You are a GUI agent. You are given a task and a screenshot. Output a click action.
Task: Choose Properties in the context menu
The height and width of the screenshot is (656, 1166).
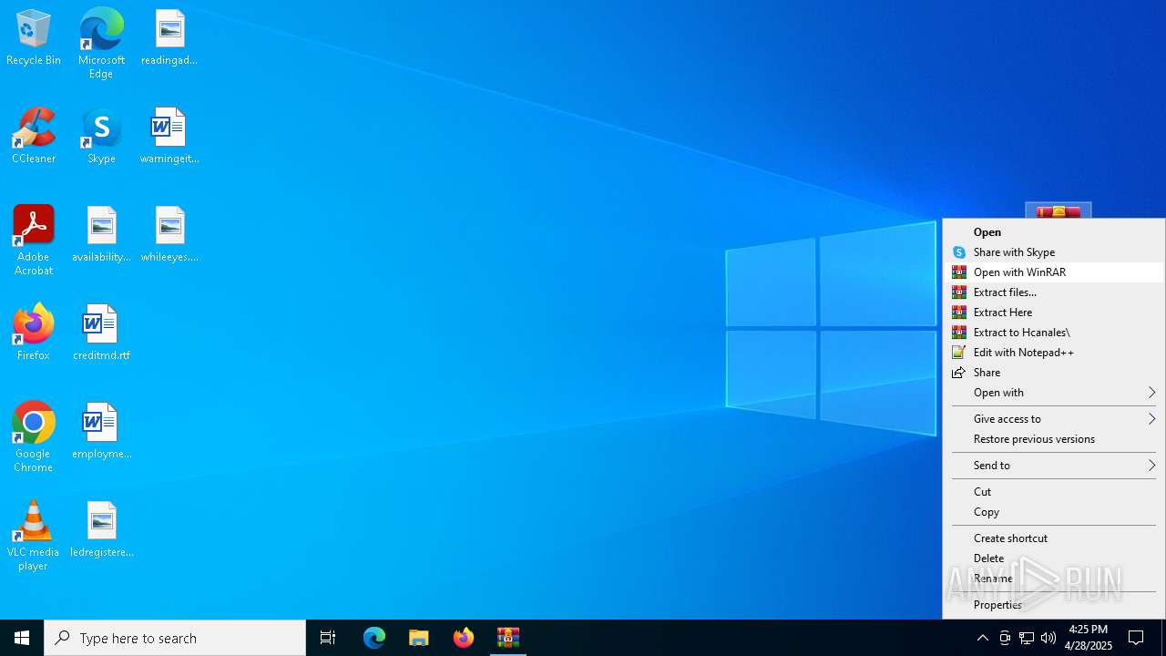click(x=1054, y=605)
